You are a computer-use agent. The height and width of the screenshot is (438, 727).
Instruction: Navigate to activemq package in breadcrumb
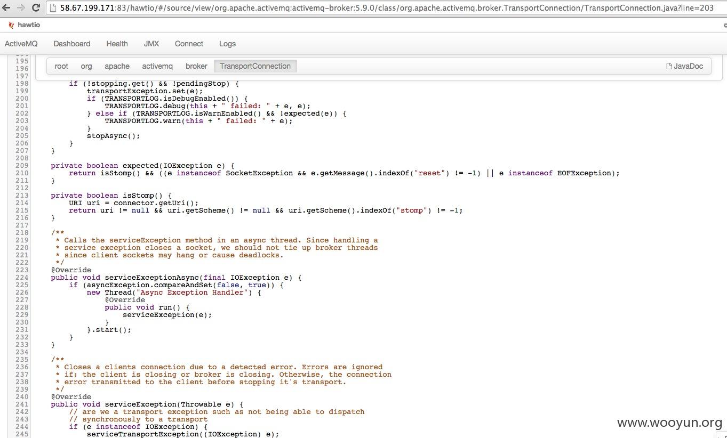click(x=157, y=66)
